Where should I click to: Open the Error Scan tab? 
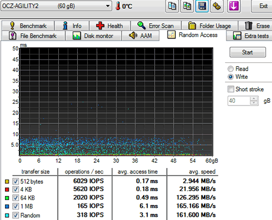pos(155,26)
